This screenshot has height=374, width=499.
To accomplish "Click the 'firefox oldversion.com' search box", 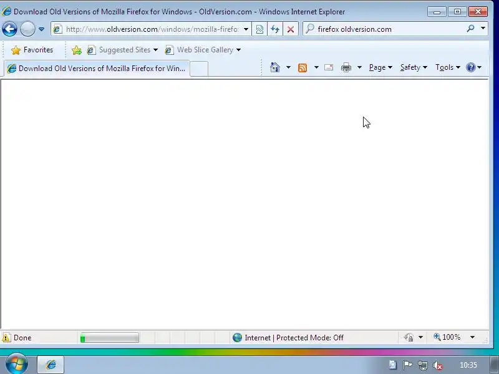I will 385,29.
